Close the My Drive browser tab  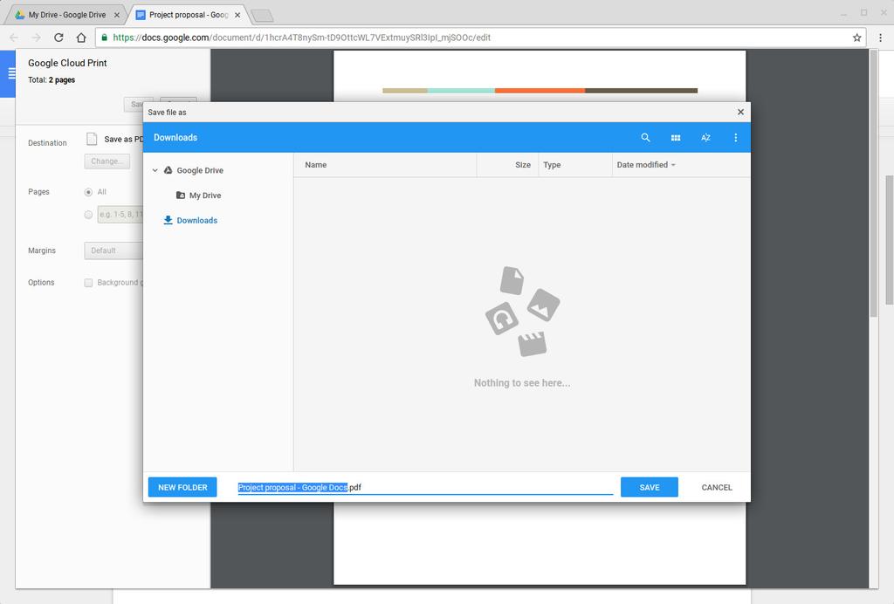coord(117,15)
